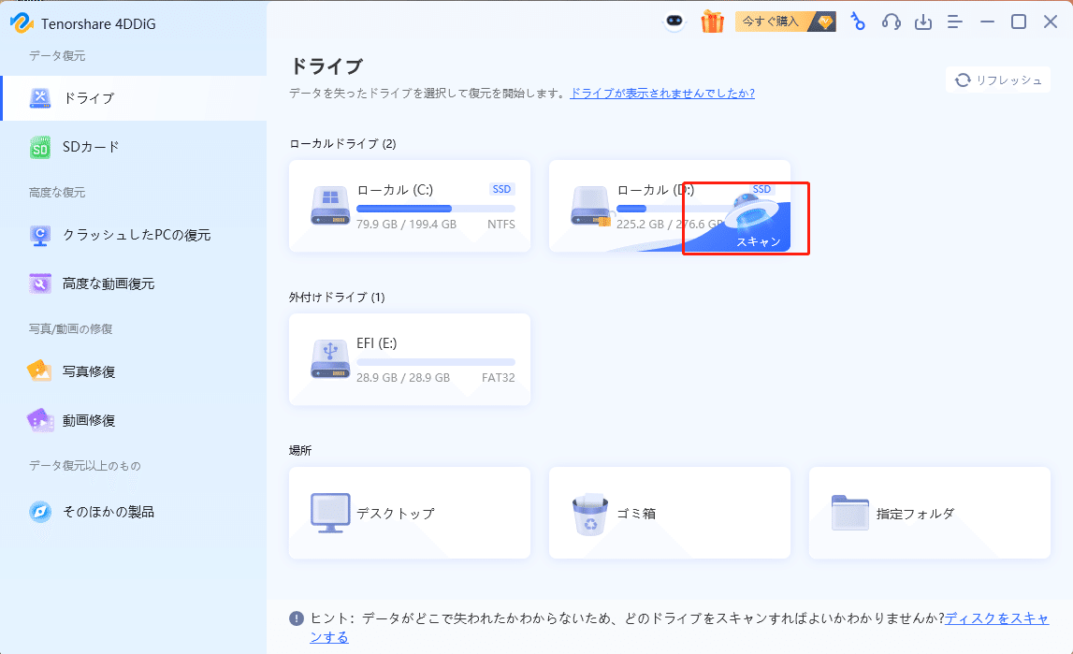
Task: Click the video repair icon
Action: [39, 420]
